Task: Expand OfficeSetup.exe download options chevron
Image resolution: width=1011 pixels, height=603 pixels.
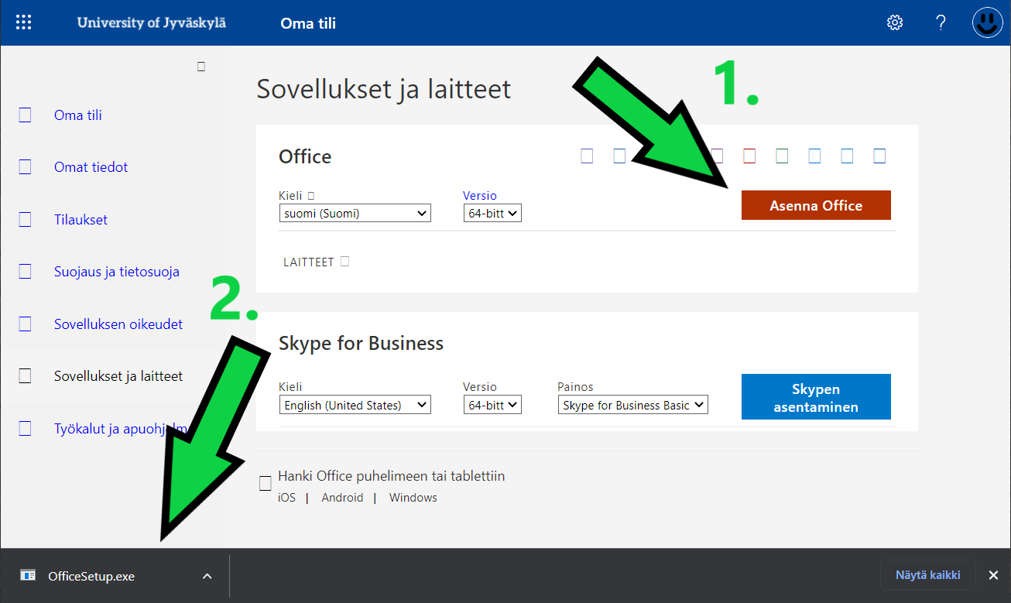Action: 207,576
